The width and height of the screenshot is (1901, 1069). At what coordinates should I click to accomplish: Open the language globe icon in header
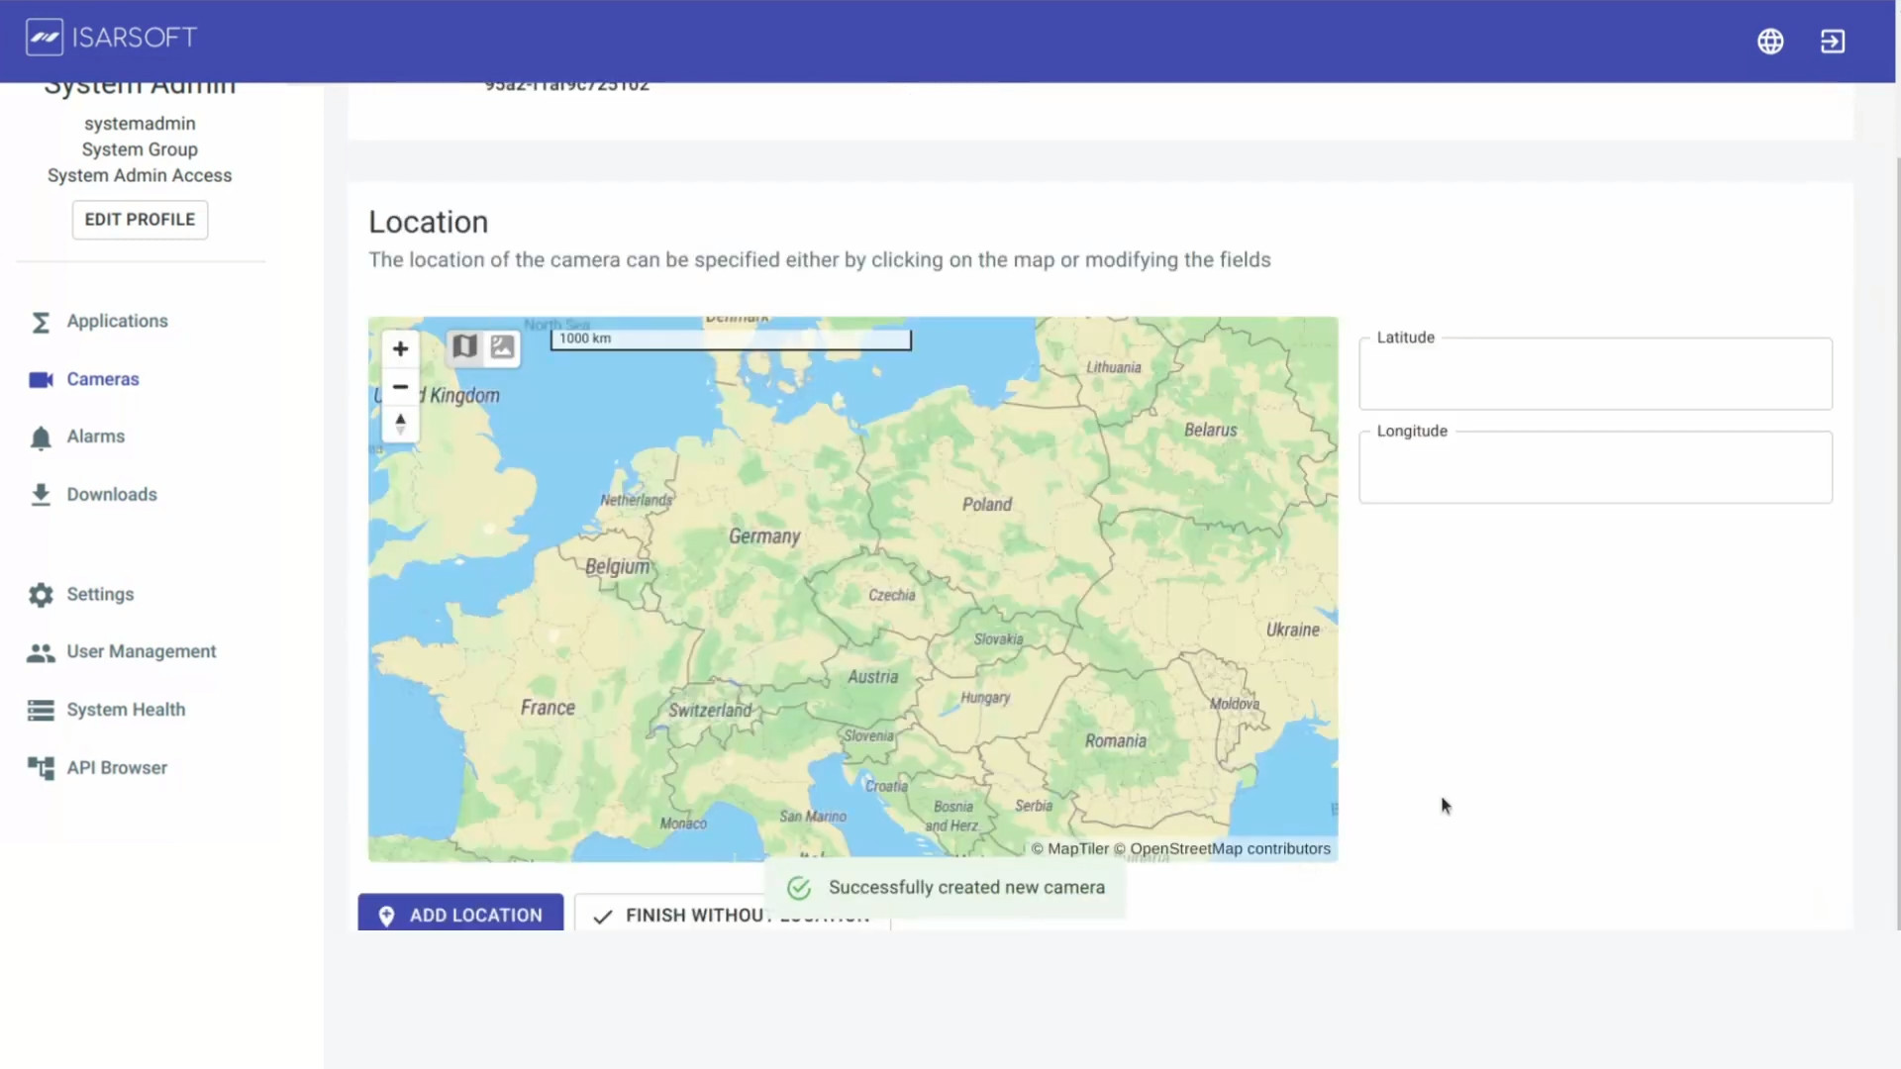click(x=1770, y=41)
